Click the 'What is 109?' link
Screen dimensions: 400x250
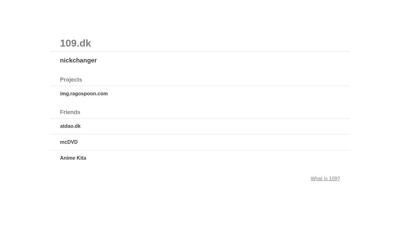325,178
